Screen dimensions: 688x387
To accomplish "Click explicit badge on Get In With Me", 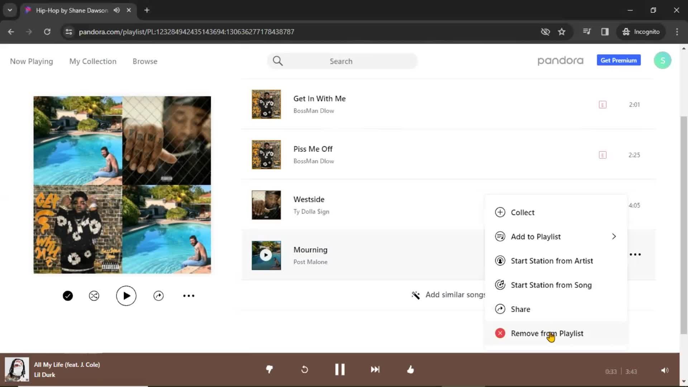I will [603, 105].
